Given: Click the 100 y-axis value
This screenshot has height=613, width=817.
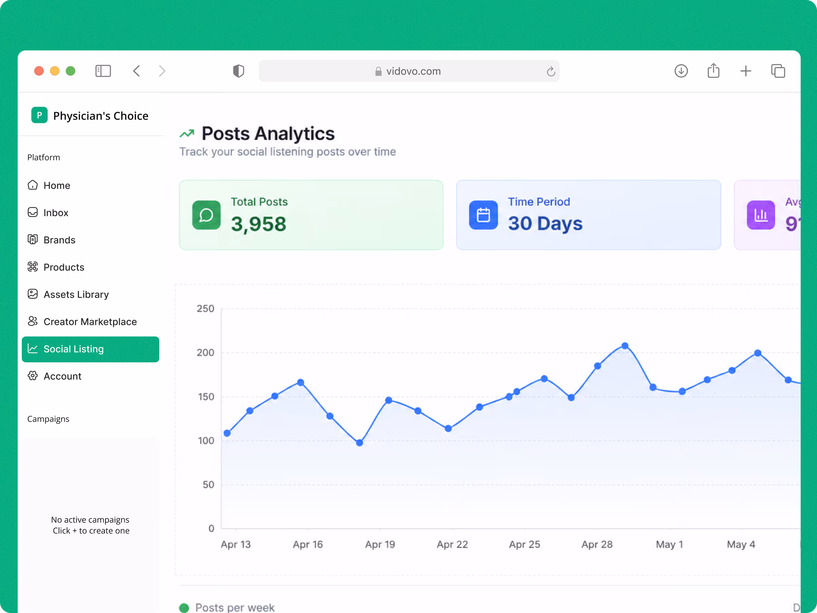Looking at the screenshot, I should (206, 440).
